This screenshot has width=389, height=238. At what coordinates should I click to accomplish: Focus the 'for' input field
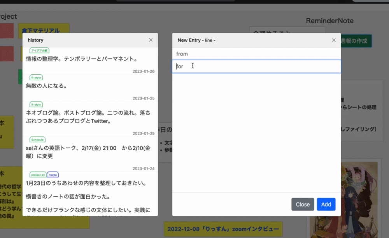point(256,66)
